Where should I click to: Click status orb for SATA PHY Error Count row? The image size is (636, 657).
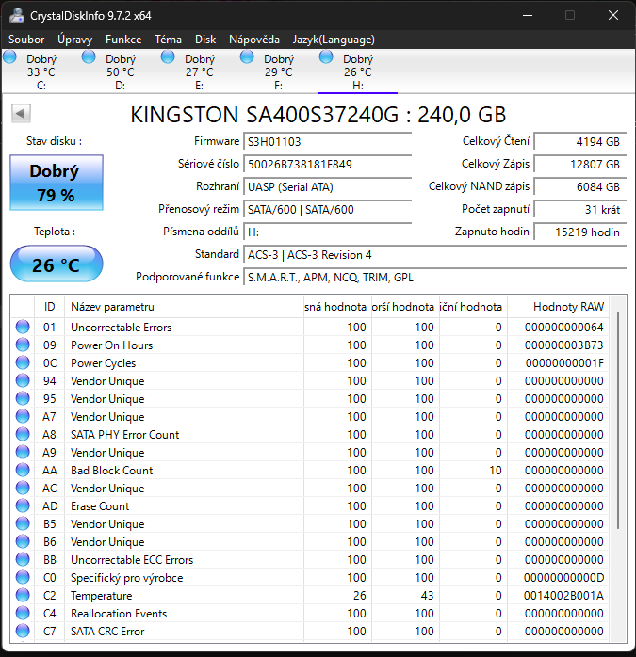click(23, 435)
